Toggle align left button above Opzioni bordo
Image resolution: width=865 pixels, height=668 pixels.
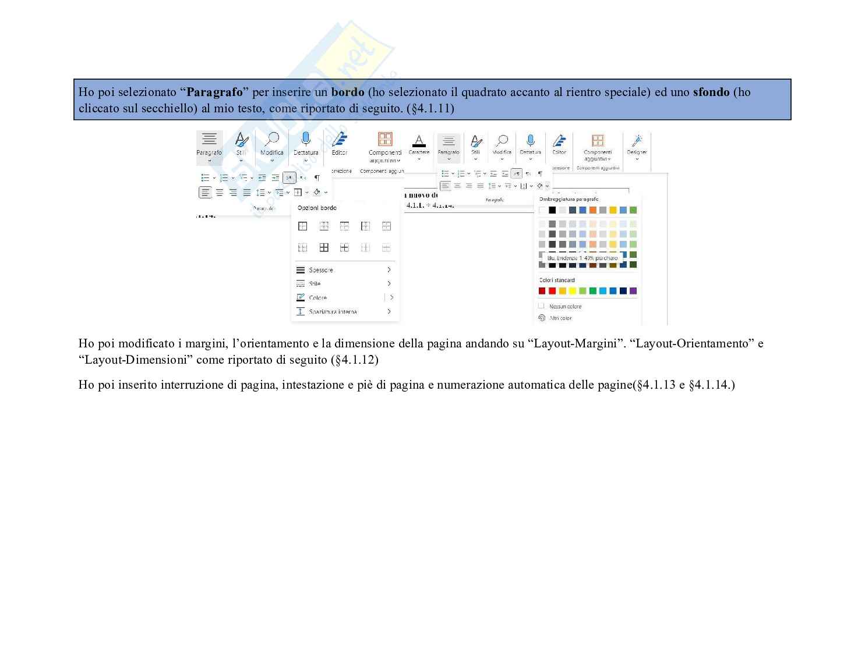(x=205, y=193)
